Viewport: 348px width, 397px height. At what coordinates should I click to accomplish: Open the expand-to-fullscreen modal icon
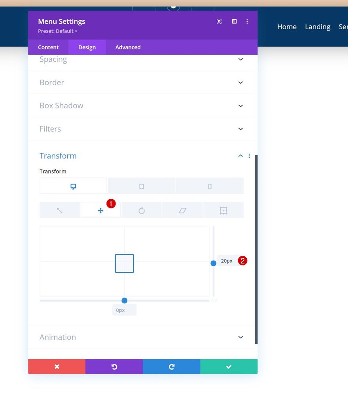point(219,21)
